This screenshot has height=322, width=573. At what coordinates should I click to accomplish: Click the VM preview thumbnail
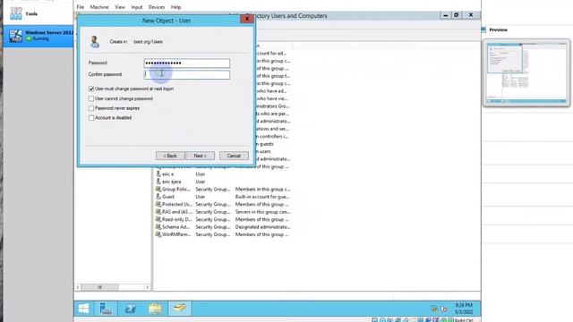[x=526, y=72]
